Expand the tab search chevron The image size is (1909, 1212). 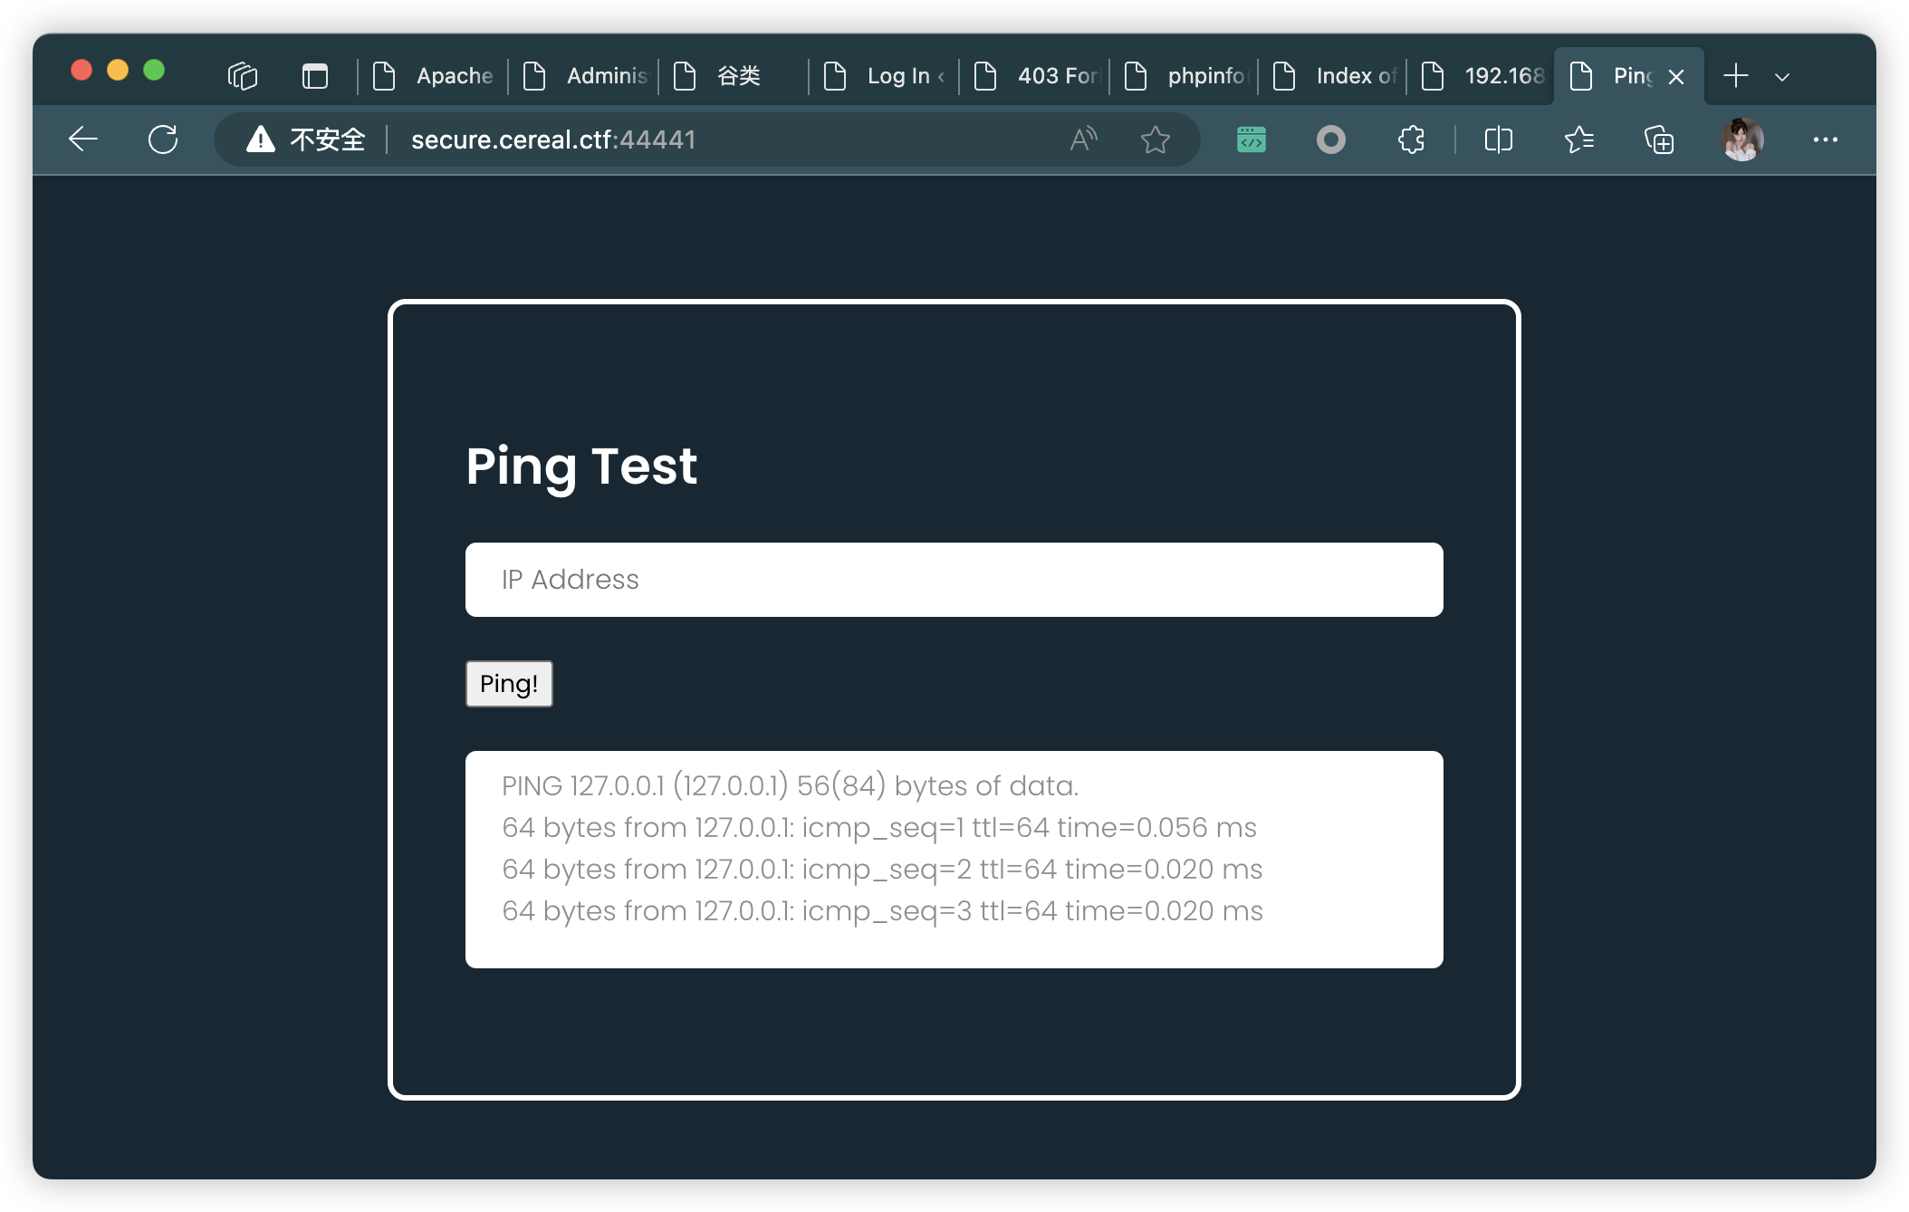1782,77
